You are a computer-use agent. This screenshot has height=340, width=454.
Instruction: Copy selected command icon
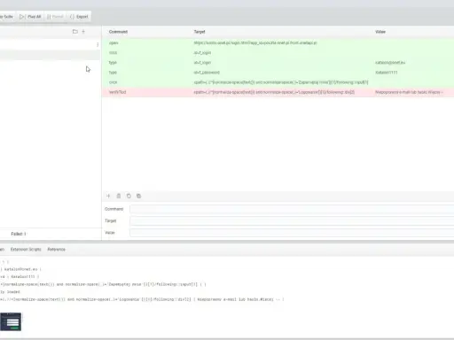point(129,196)
